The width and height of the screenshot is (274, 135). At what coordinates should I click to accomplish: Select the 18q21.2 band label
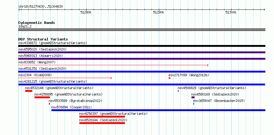coord(25,26)
